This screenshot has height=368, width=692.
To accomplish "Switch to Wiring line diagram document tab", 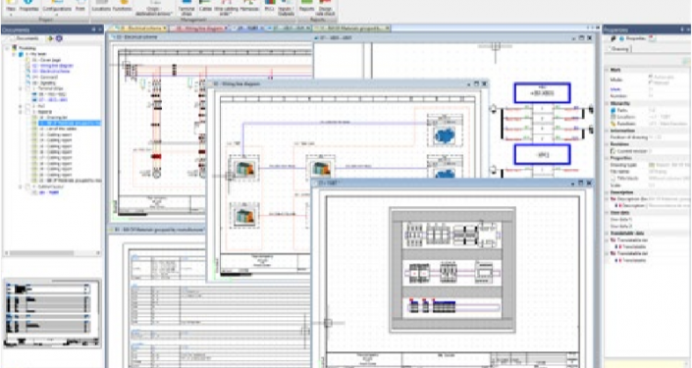I will click(x=199, y=28).
